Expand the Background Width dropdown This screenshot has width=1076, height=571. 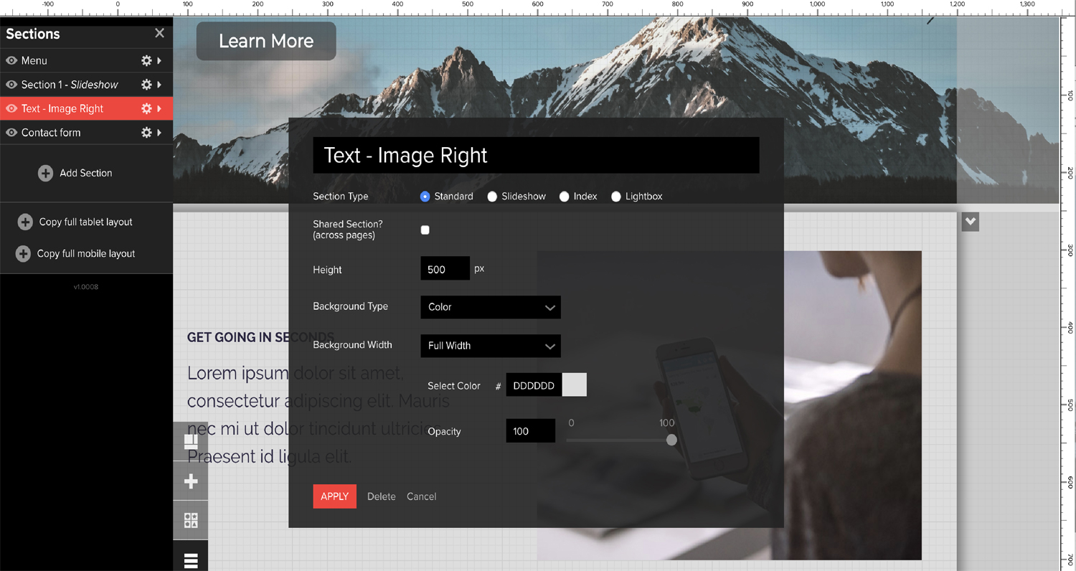coord(490,346)
